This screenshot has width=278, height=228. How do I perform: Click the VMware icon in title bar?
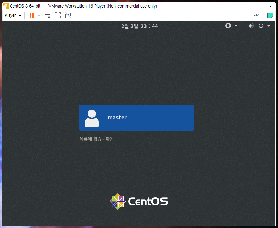coord(6,6)
